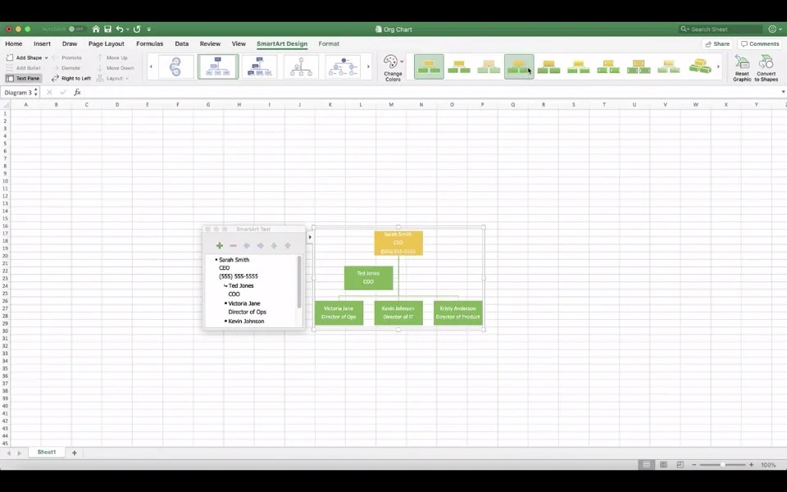The height and width of the screenshot is (492, 787).
Task: Select the circular arrows layout thumbnail
Action: (x=175, y=66)
